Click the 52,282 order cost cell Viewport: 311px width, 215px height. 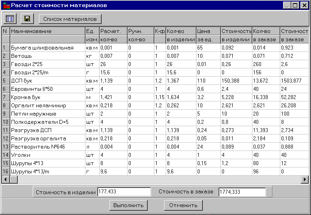(x=294, y=97)
